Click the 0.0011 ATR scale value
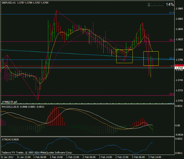Screen dimensions: 184x159 (x=179, y=153)
